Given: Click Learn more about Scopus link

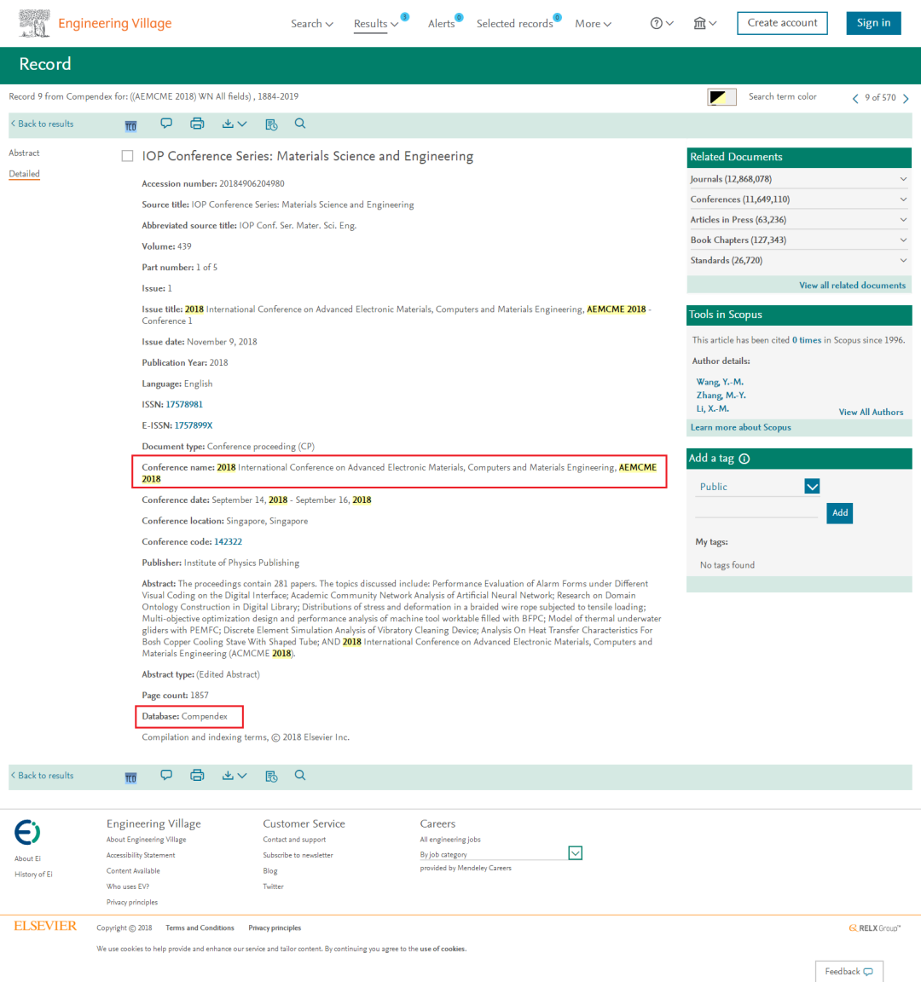Looking at the screenshot, I should [740, 428].
